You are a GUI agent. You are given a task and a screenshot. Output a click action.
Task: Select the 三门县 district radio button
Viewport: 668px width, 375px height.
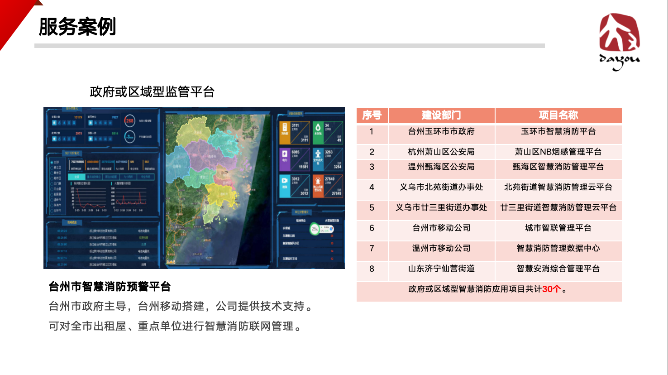pyautogui.click(x=52, y=183)
